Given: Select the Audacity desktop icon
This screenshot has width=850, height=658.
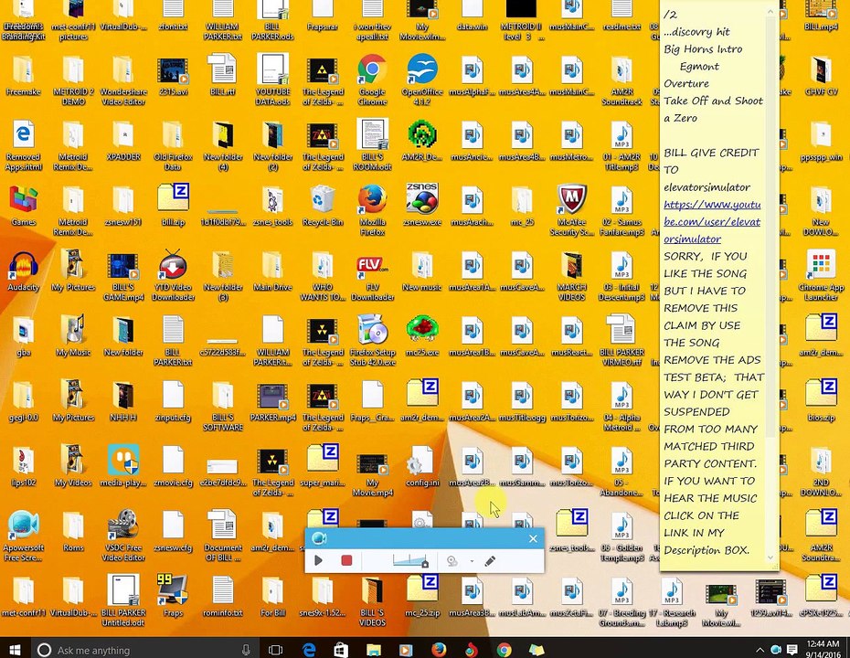Looking at the screenshot, I should tap(24, 272).
